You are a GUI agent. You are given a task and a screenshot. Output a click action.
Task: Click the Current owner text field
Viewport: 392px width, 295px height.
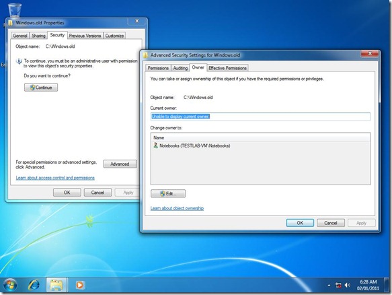260,117
